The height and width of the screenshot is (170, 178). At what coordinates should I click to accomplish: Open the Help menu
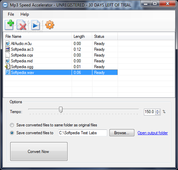[x=25, y=14]
